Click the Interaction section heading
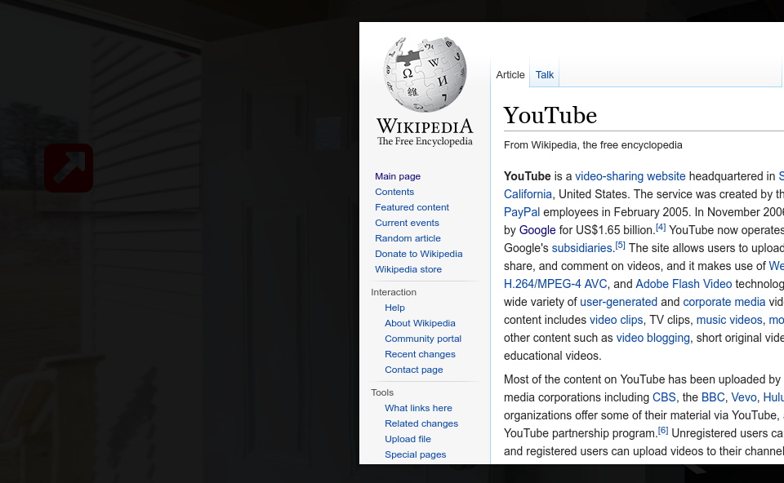 (x=394, y=292)
